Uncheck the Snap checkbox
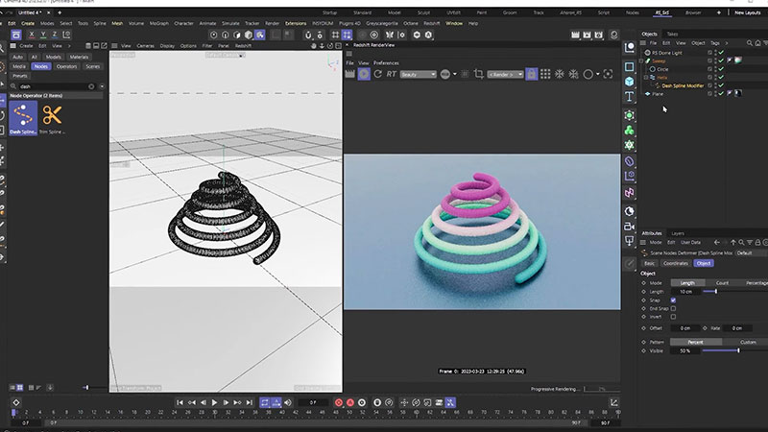 point(673,300)
